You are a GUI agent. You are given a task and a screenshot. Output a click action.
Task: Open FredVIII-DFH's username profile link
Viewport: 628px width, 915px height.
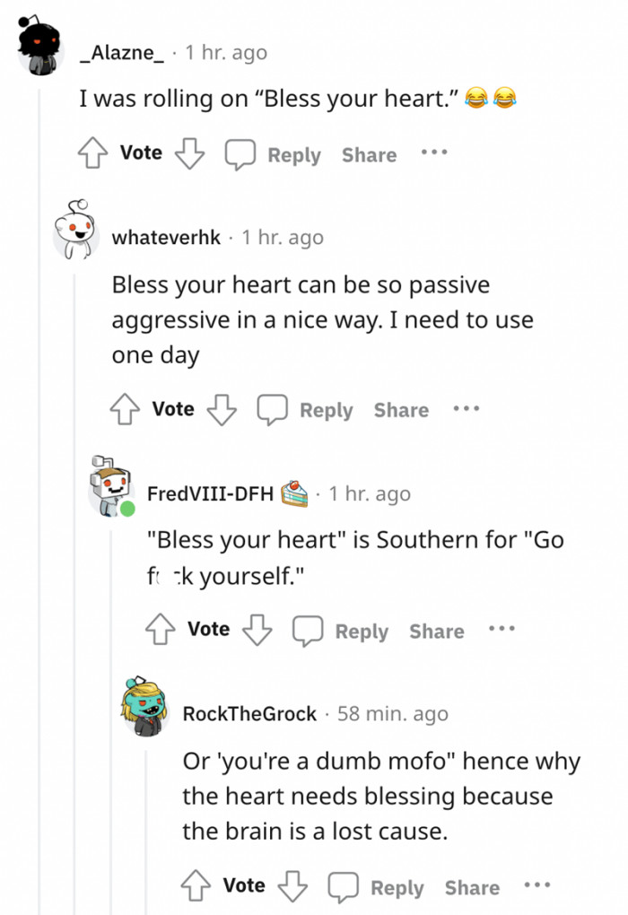point(211,493)
